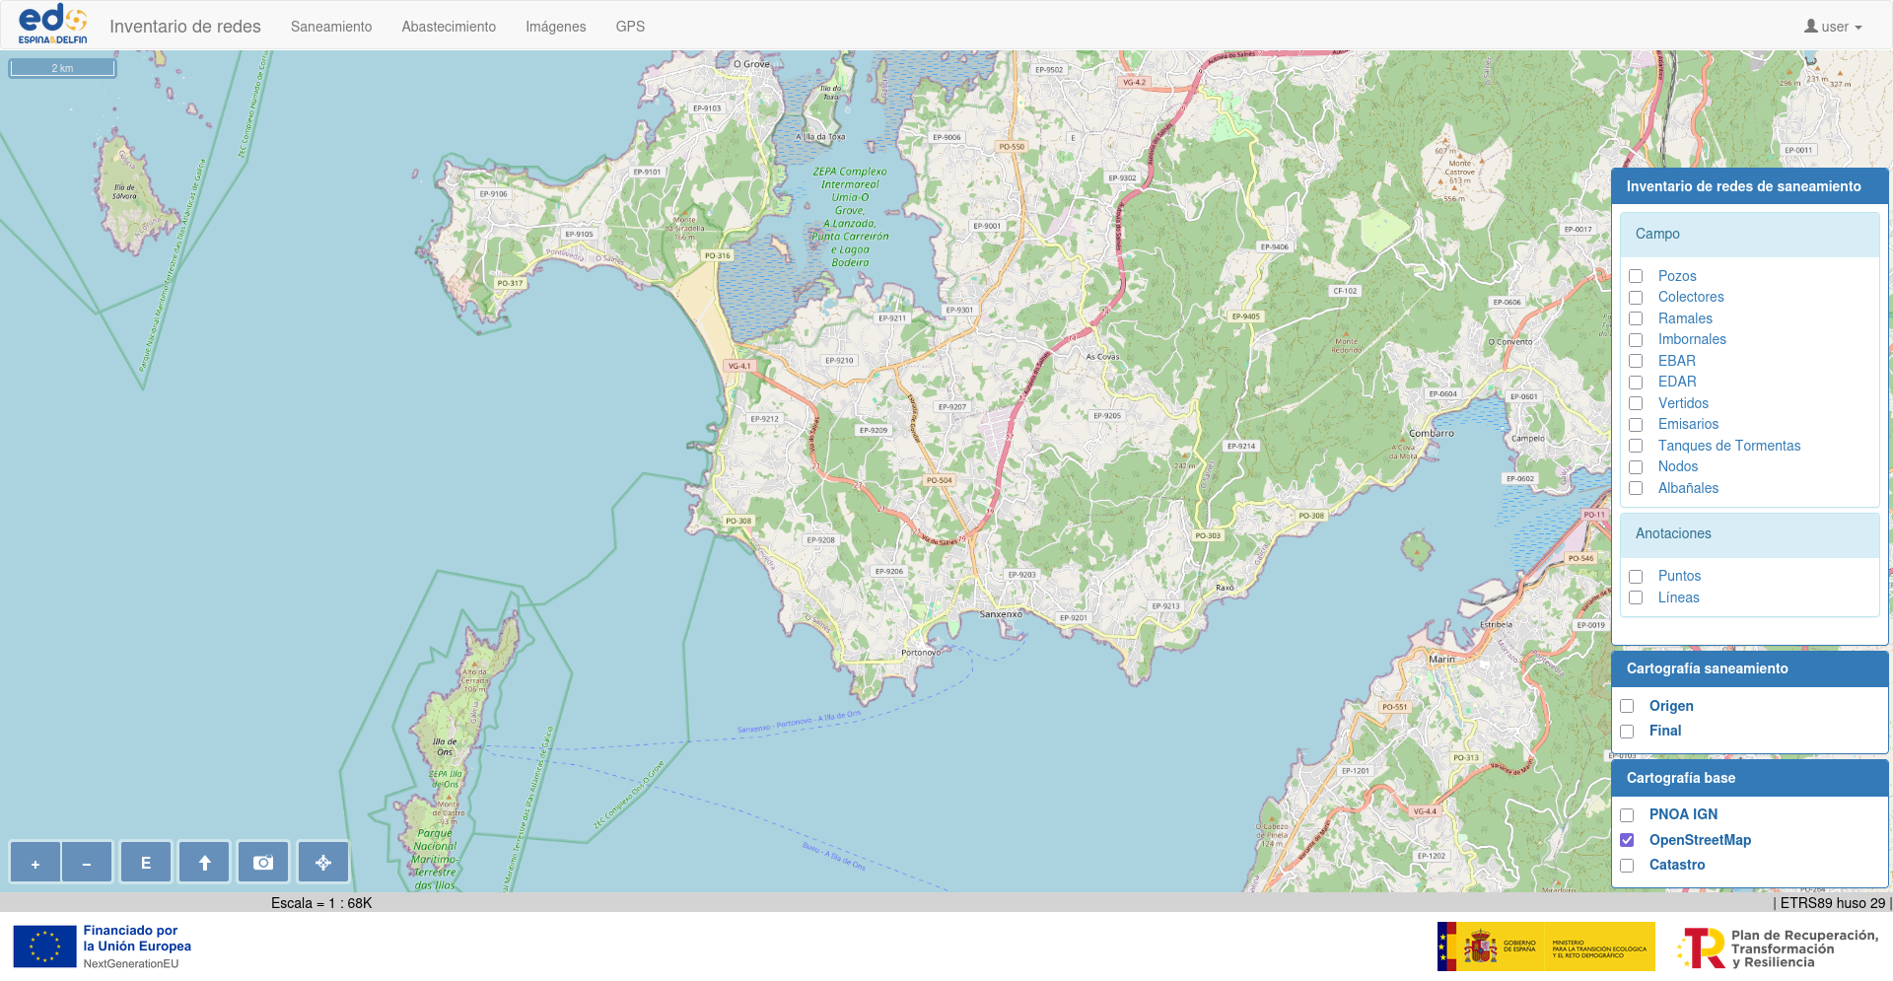
Task: Click the O Grove label on map
Action: (x=751, y=64)
